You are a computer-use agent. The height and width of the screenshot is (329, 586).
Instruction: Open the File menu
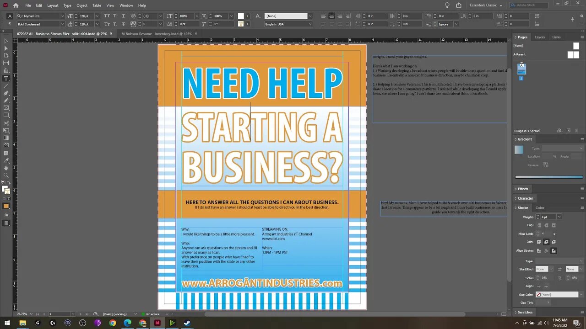(x=28, y=5)
